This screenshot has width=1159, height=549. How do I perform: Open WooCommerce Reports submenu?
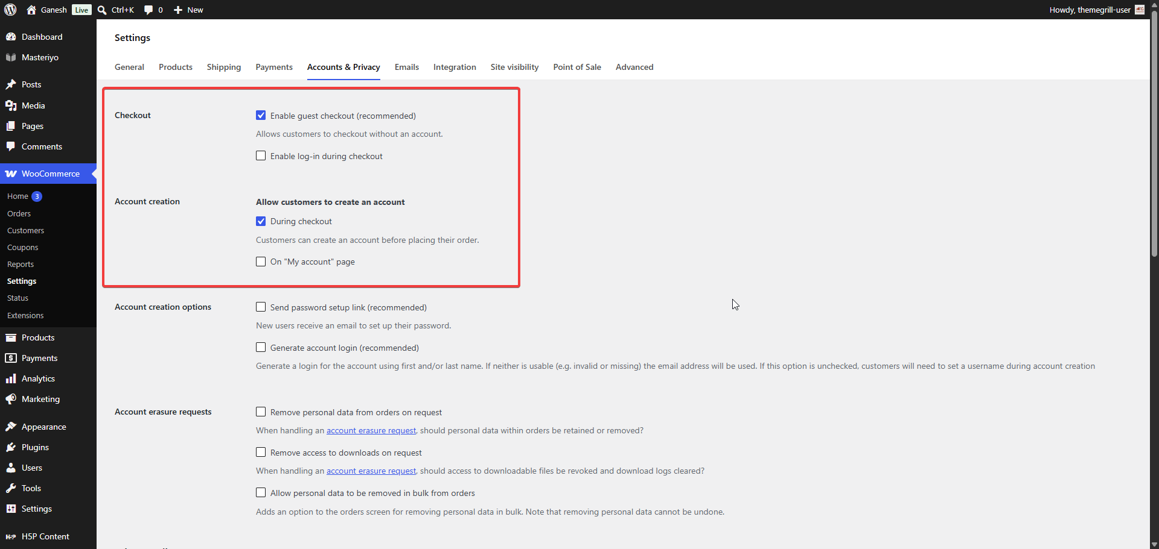21,264
